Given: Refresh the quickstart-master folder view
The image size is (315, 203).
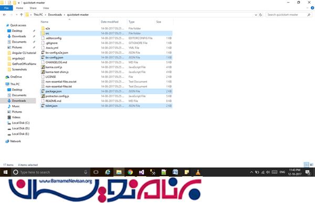Looking at the screenshot, I should 260,15.
